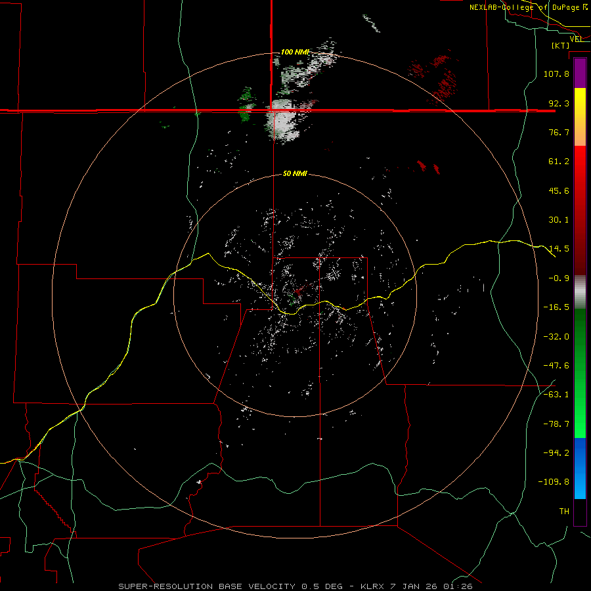Select the 14.5 scale value
Screen dimensions: 591x591
[x=559, y=249]
